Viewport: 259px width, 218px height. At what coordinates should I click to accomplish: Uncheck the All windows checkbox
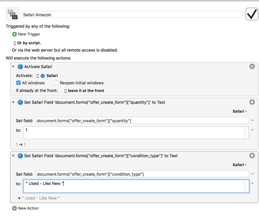pos(18,83)
